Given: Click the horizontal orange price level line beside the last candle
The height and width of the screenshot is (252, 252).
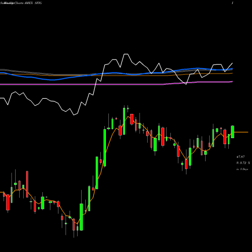Looking at the screenshot, I should [x=241, y=132].
